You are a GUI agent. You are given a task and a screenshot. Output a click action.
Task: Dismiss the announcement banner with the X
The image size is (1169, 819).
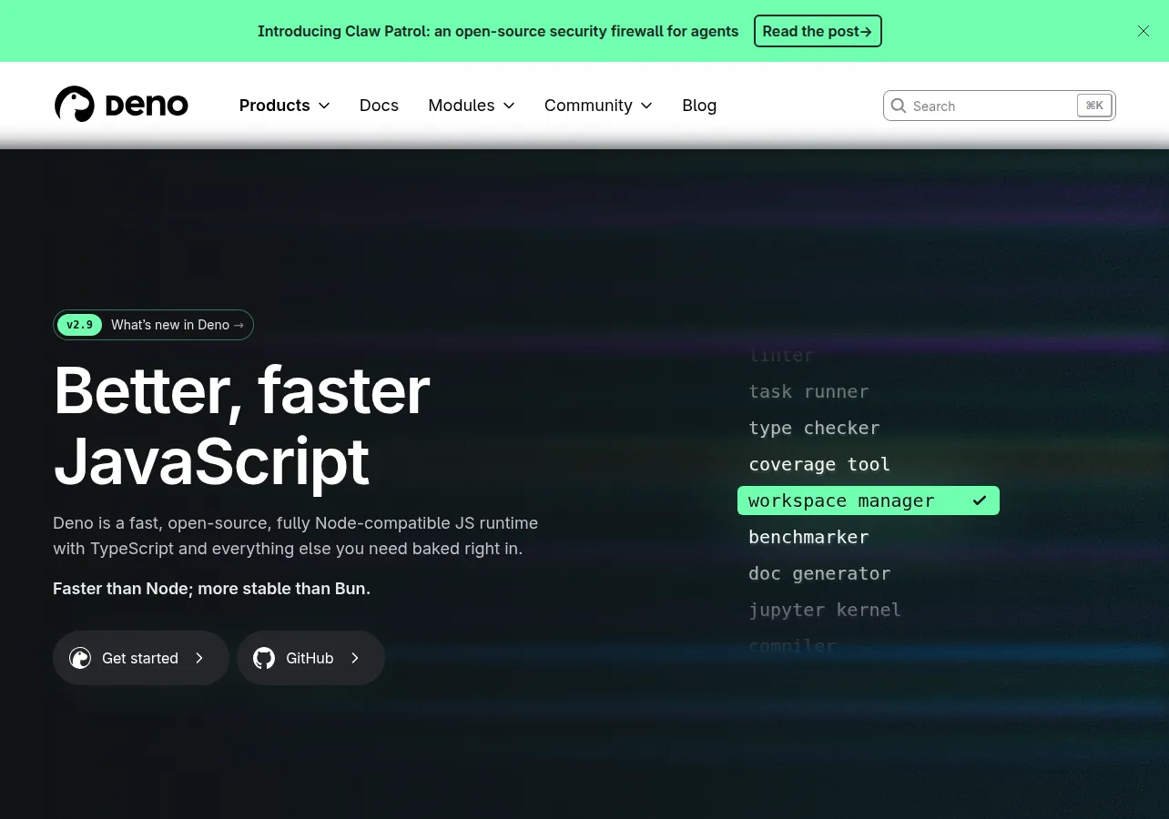pos(1144,31)
